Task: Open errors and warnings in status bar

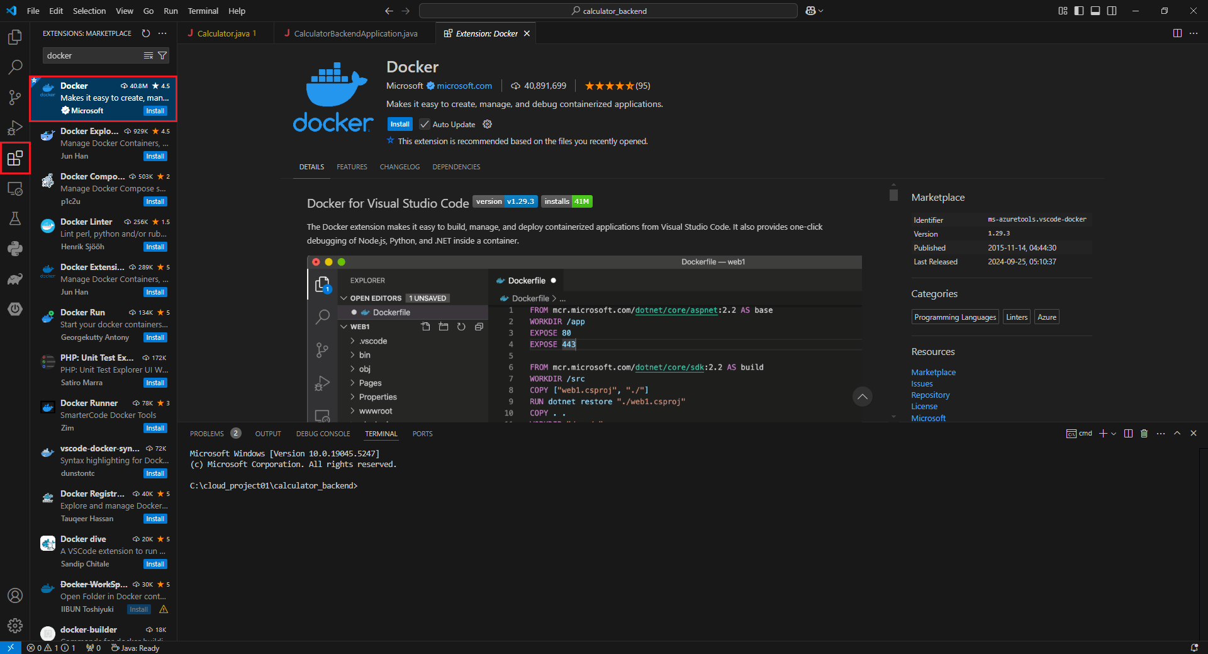Action: [x=50, y=648]
